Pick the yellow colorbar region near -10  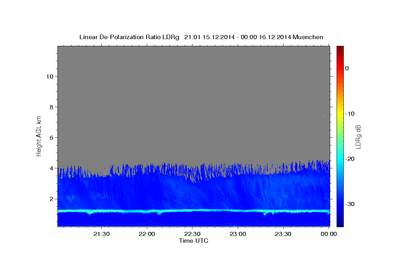point(340,114)
